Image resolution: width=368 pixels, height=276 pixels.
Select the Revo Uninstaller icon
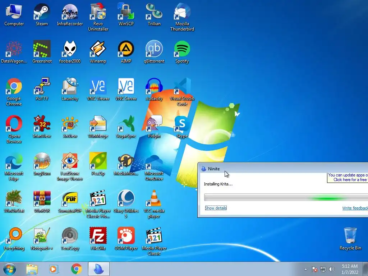[98, 17]
